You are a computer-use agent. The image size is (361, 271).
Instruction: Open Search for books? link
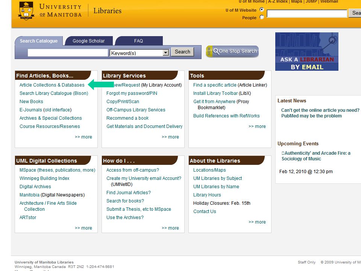point(125,201)
